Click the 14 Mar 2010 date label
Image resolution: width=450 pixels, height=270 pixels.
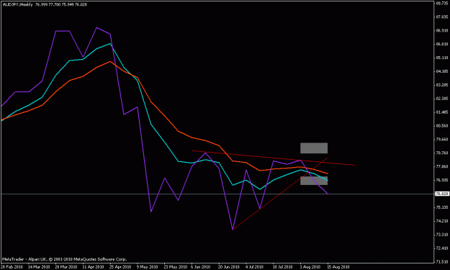pos(39,267)
